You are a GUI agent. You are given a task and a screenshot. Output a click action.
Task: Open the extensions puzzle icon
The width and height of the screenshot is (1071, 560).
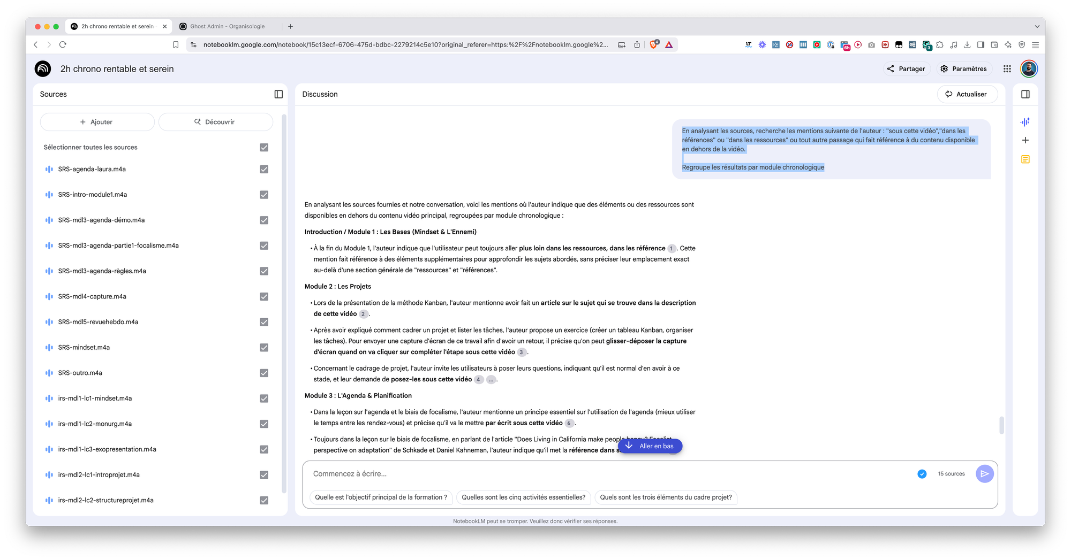[940, 45]
